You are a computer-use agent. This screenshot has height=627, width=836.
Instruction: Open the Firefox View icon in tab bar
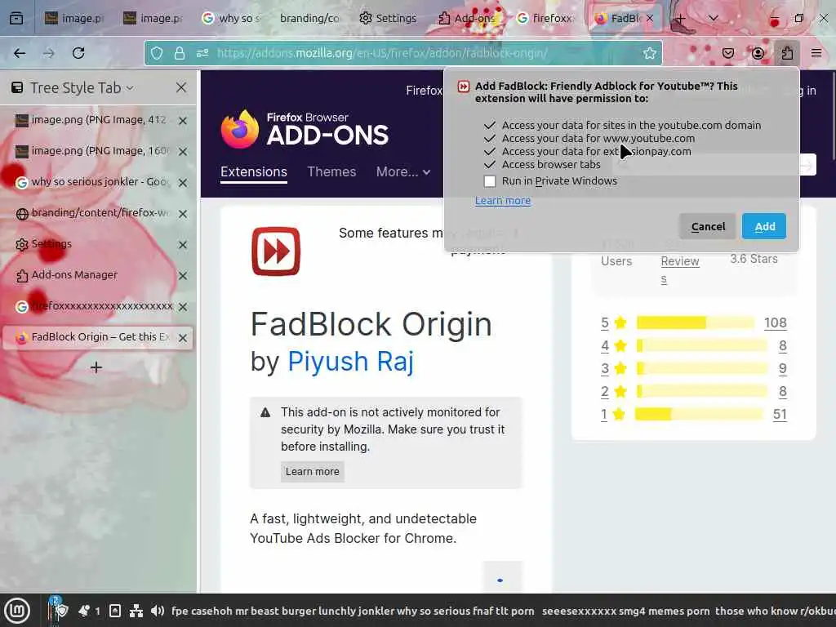pyautogui.click(x=16, y=19)
